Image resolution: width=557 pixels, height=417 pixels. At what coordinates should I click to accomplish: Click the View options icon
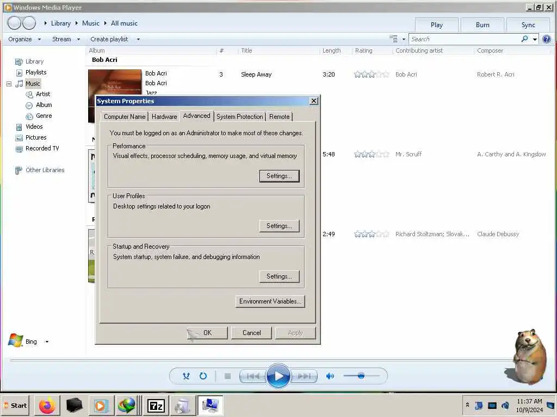394,39
